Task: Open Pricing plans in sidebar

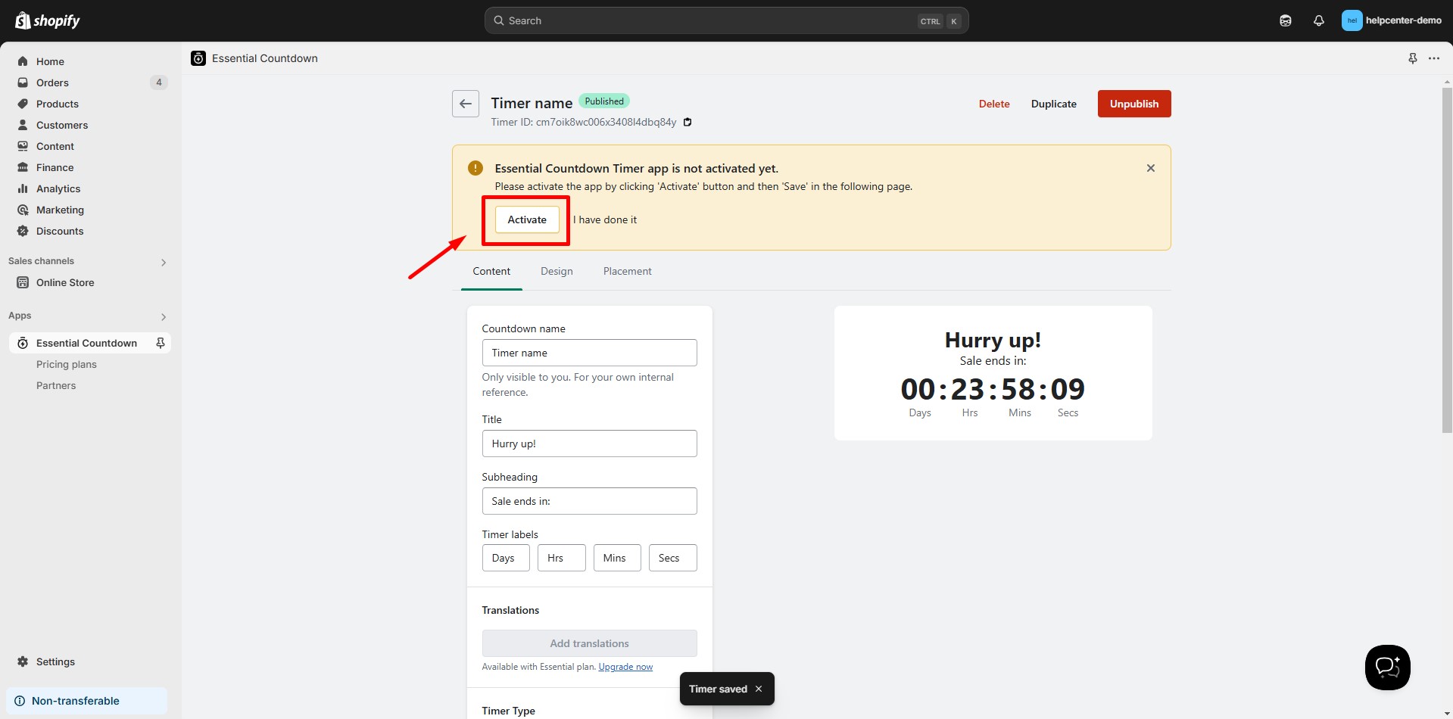Action: [x=67, y=364]
